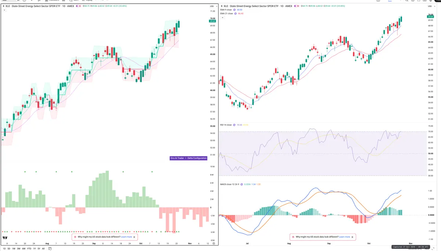Click the 69.64 price label on left chart

(212, 21)
